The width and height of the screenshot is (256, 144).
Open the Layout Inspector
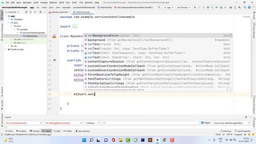coord(243,131)
